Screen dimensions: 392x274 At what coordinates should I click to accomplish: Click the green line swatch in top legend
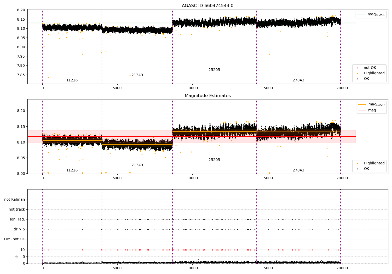pos(361,14)
